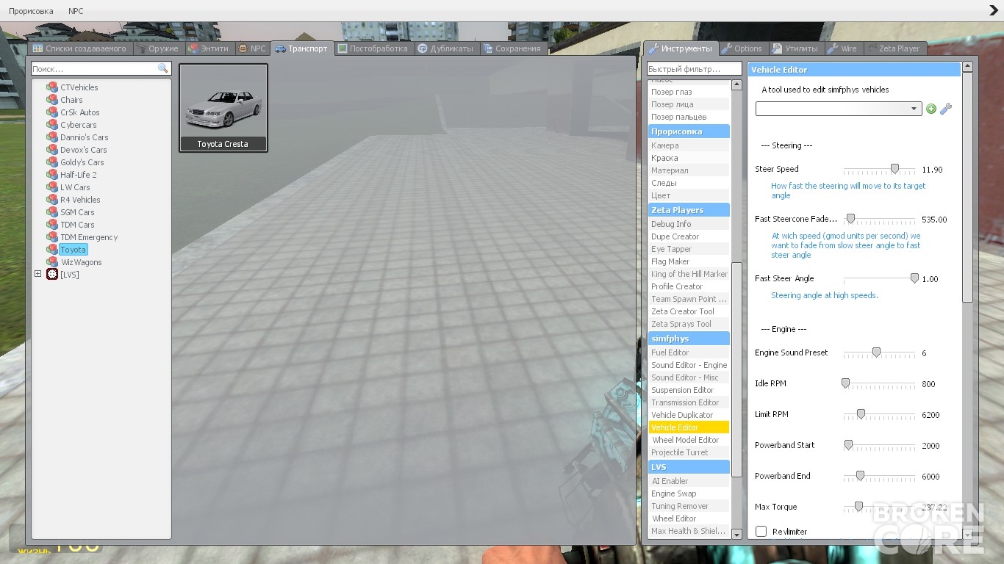Click the green add preset icon

(x=931, y=109)
